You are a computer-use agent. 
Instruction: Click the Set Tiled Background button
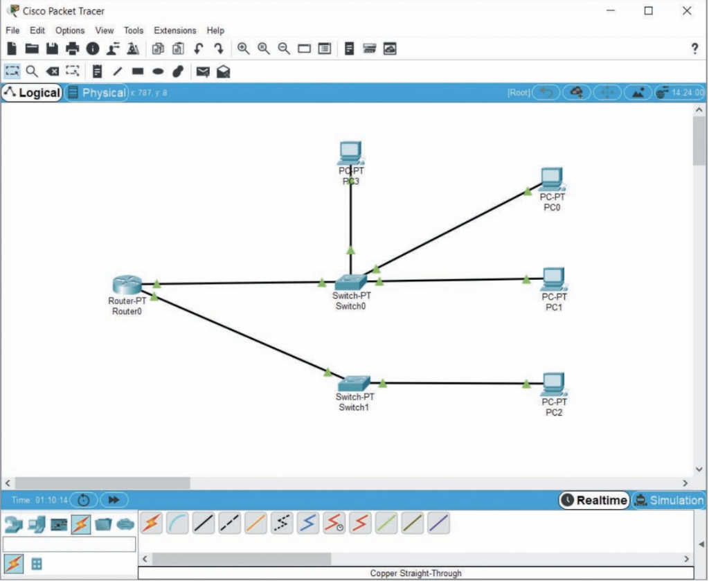(x=638, y=93)
